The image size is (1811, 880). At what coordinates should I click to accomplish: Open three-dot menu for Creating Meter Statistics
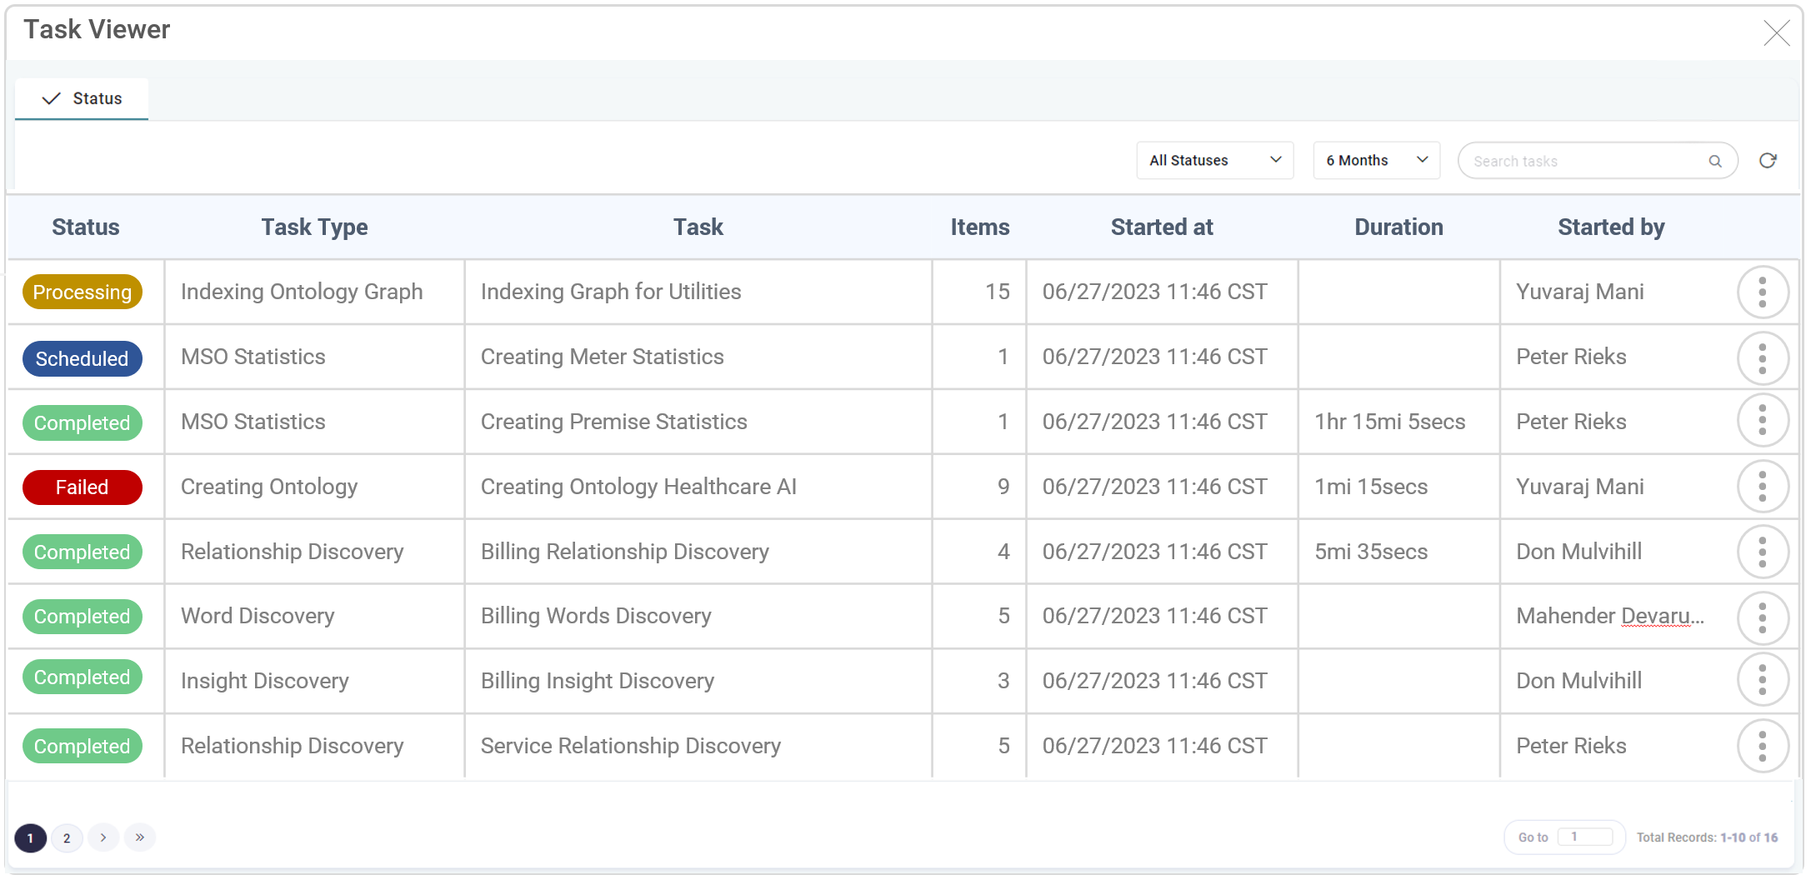[1762, 357]
